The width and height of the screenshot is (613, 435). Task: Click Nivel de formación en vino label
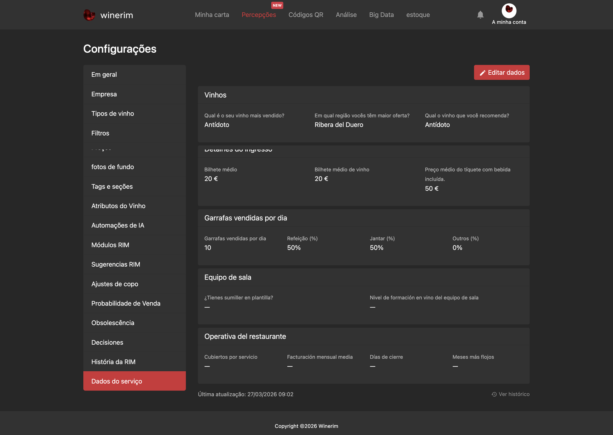point(424,298)
